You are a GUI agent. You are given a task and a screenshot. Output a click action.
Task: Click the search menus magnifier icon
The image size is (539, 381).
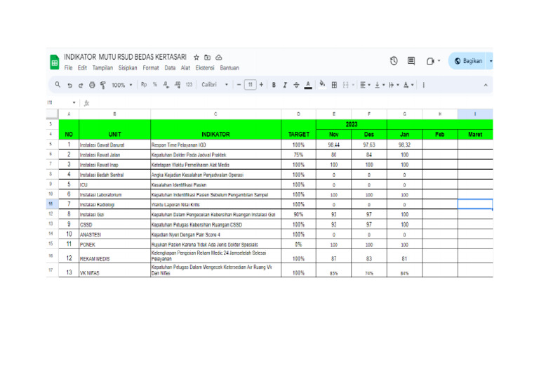coord(58,85)
